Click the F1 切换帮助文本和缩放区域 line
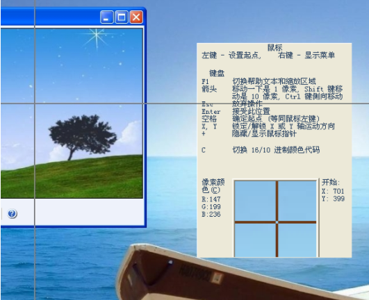369x300 pixels. 259,81
